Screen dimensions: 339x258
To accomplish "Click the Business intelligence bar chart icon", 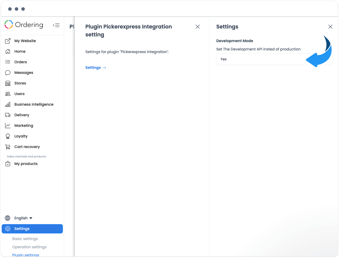I will [x=8, y=104].
